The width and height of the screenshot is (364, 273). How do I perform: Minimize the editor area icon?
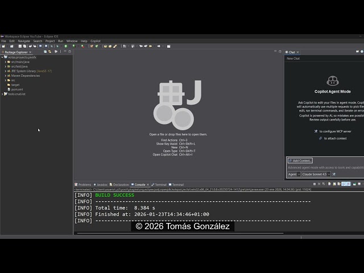(275, 51)
